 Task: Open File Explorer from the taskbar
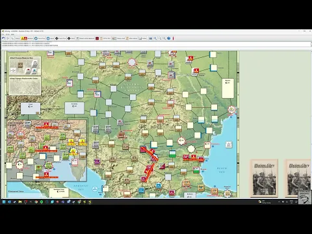pos(20,202)
